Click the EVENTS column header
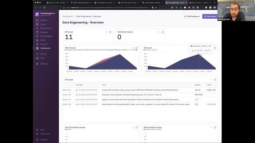Viewport: 255px width, 143px height. point(198,85)
